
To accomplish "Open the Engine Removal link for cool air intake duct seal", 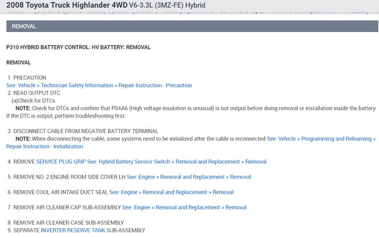I will click(x=171, y=192).
